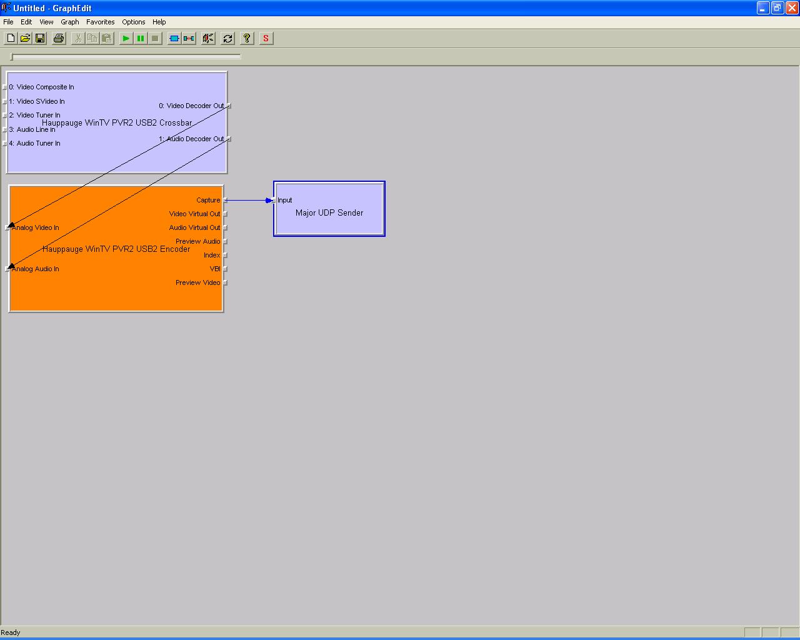The height and width of the screenshot is (640, 800).
Task: Copy the selected filter
Action: (x=92, y=38)
